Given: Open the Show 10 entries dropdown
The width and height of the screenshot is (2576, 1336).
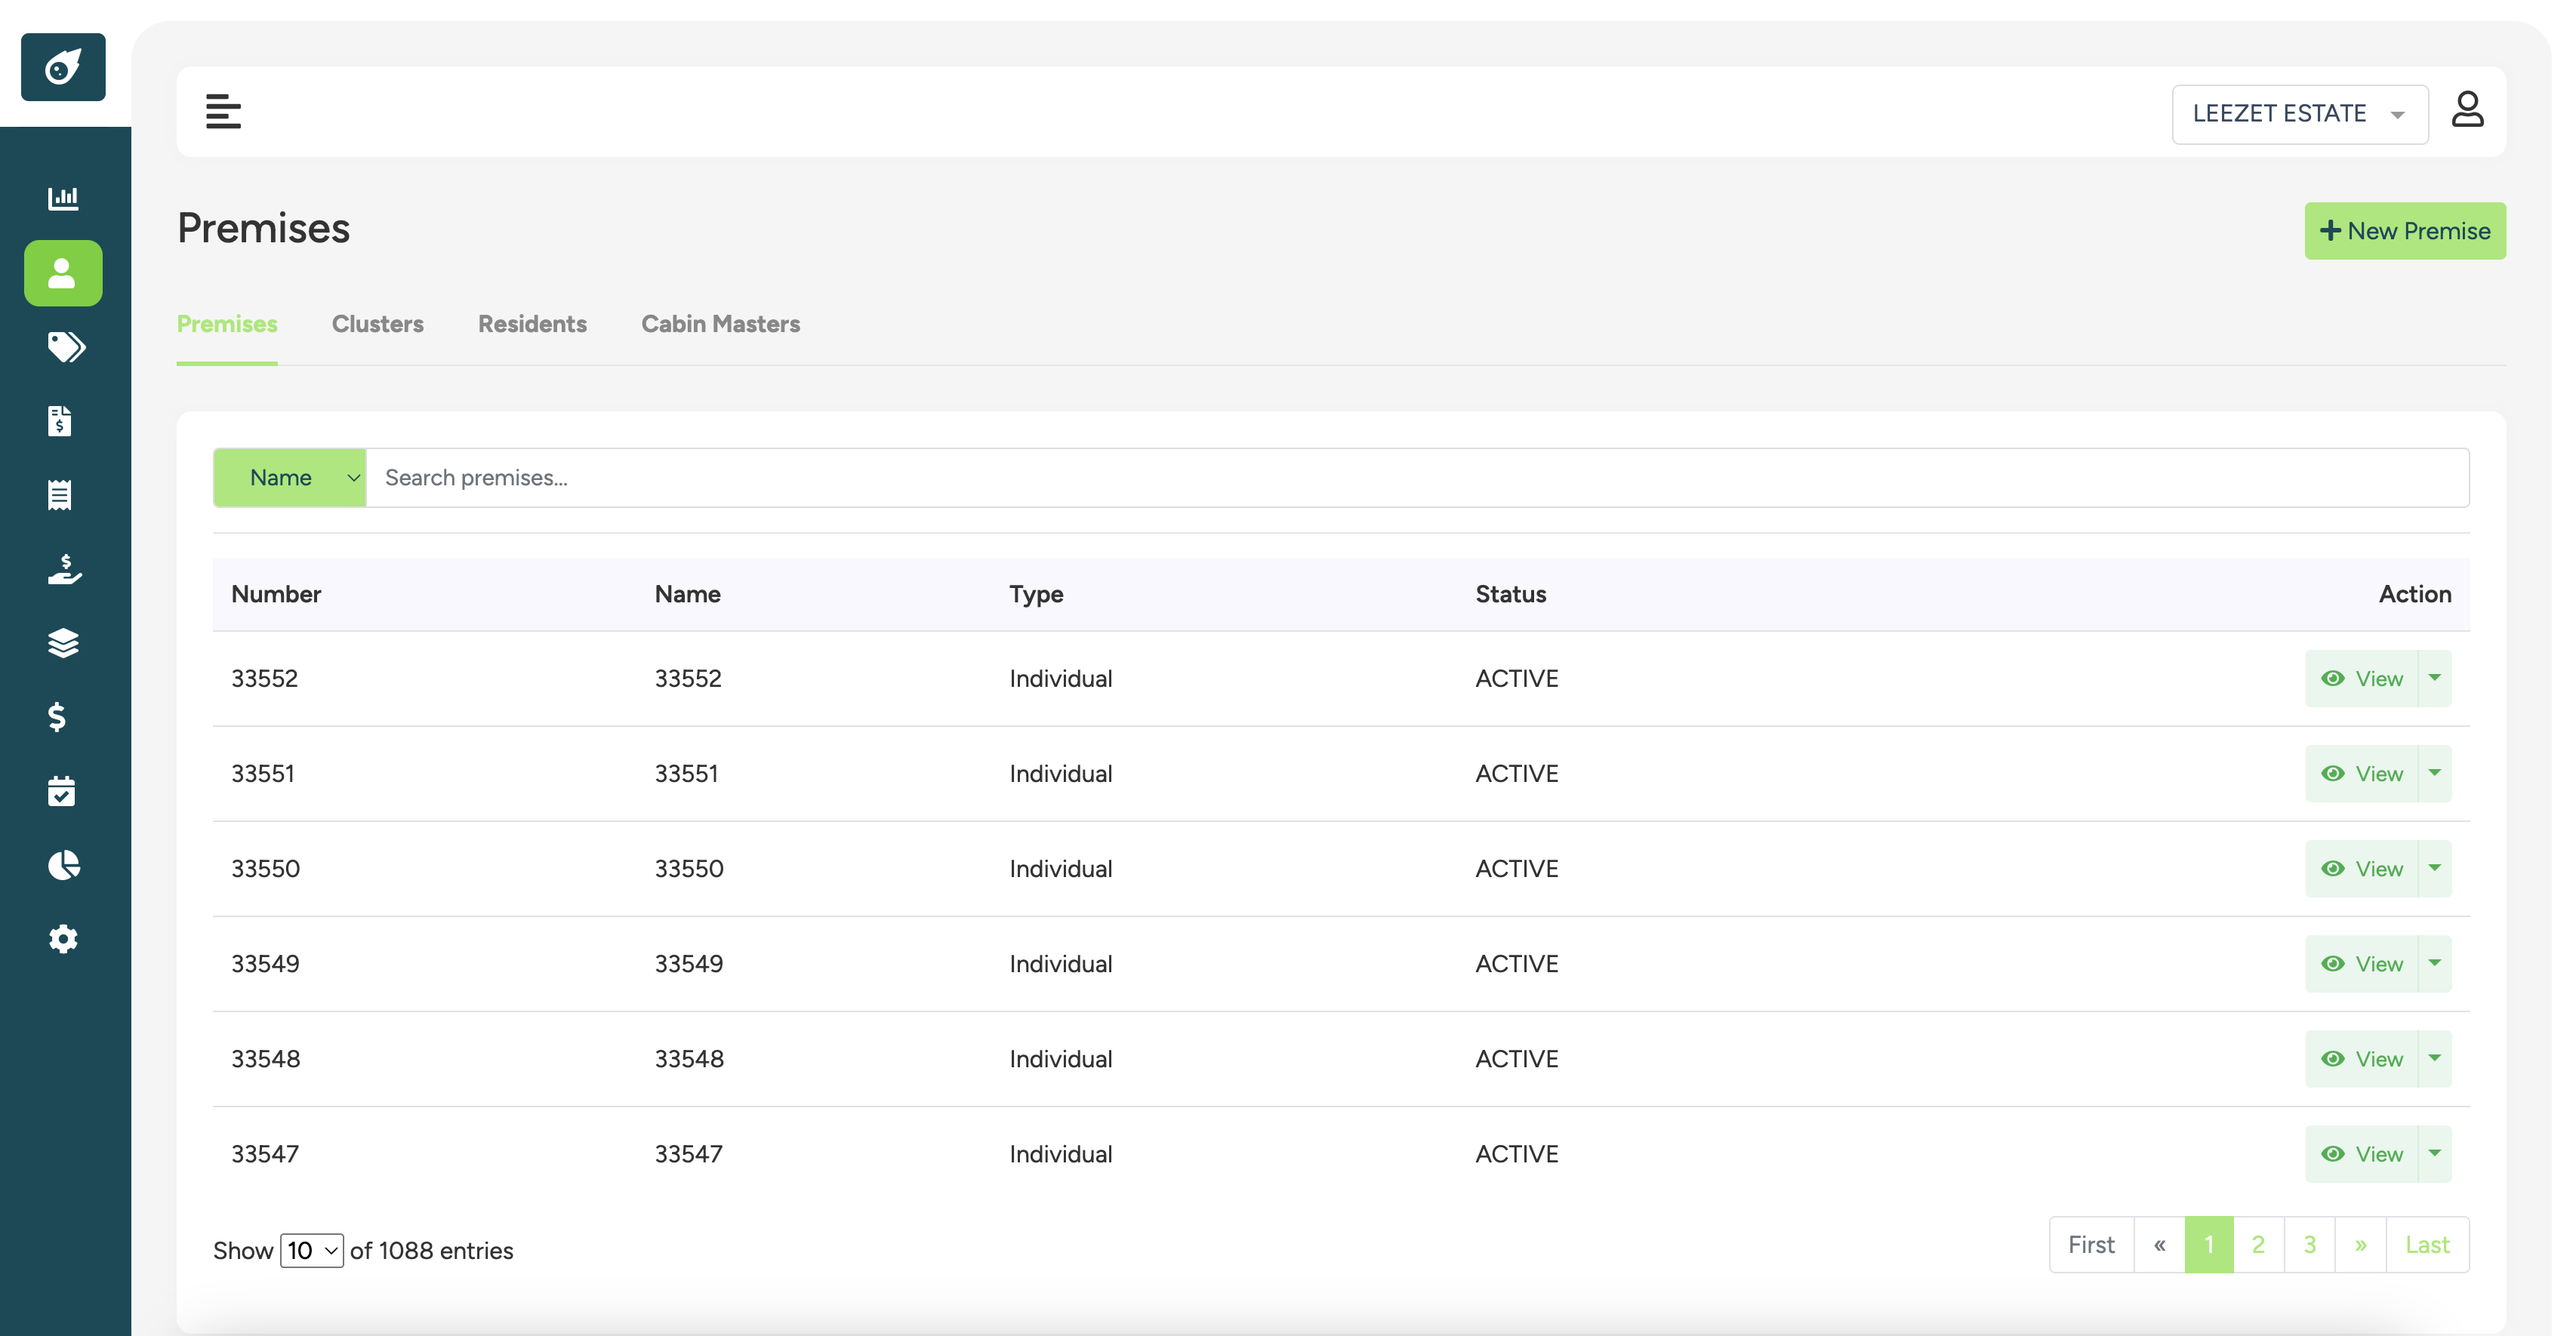Looking at the screenshot, I should coord(312,1250).
